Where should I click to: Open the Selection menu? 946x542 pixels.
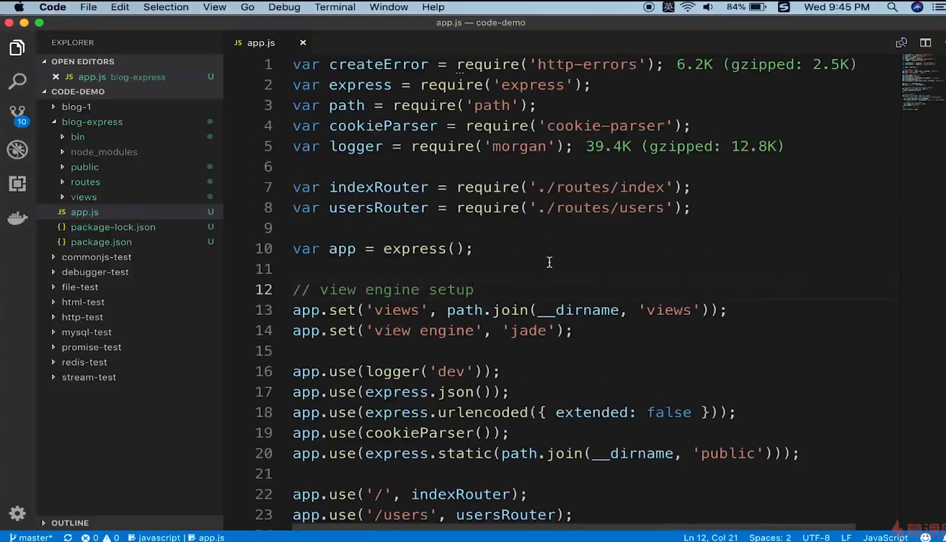coord(166,7)
